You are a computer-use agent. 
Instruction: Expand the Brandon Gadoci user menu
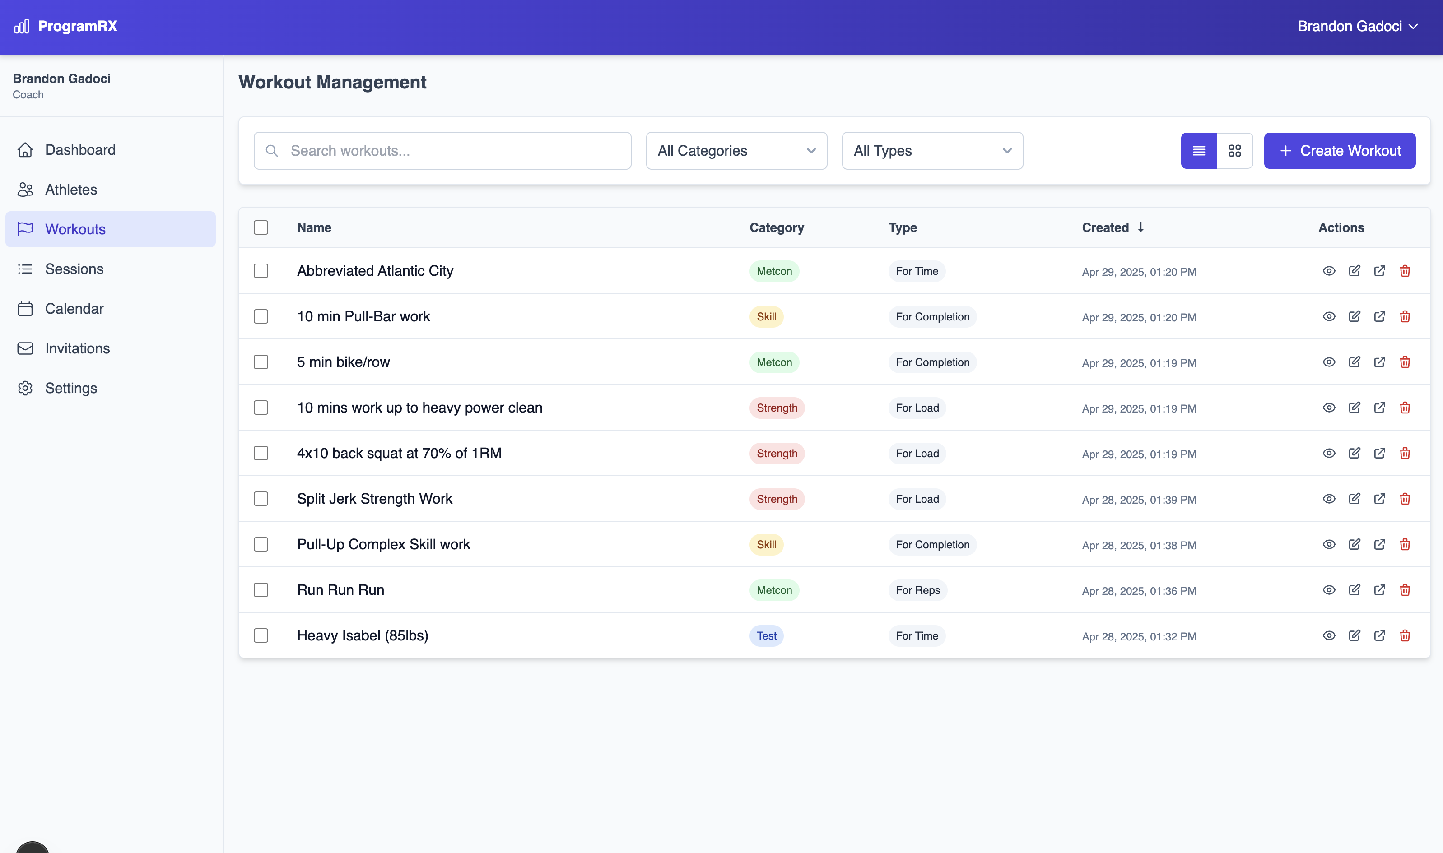[x=1357, y=27]
